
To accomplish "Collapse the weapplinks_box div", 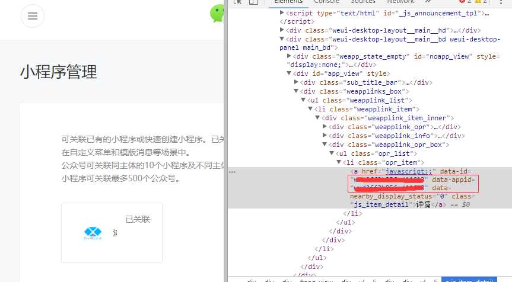I will [296, 91].
